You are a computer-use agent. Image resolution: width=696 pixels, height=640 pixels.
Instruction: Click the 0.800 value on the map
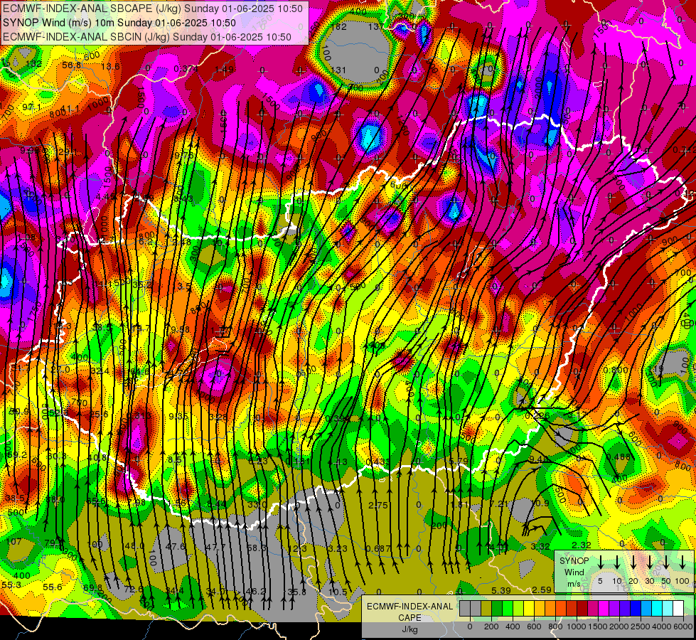coord(616,370)
